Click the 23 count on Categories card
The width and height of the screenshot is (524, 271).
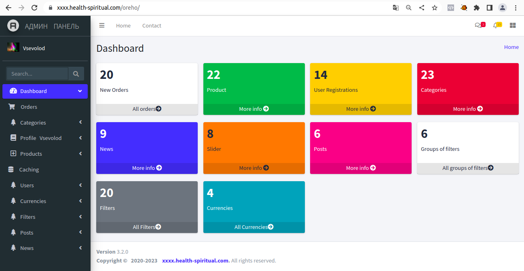coord(427,75)
